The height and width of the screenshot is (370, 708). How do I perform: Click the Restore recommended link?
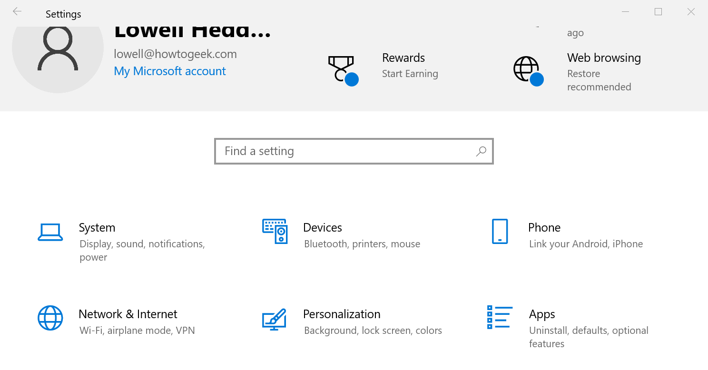[599, 80]
